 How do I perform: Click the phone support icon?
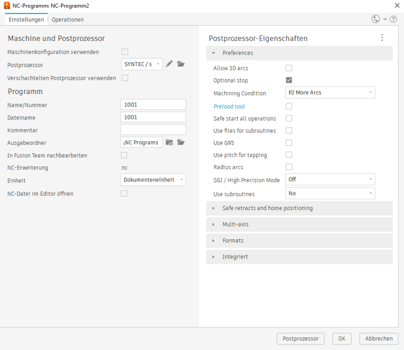click(x=376, y=19)
